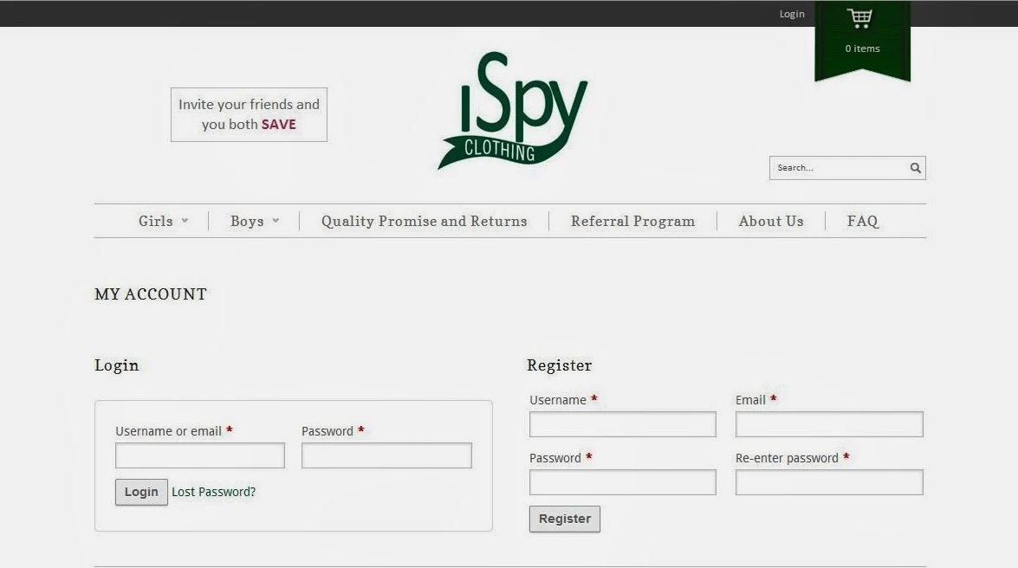Open the Referral Program page
This screenshot has height=568, width=1018.
[x=633, y=222]
